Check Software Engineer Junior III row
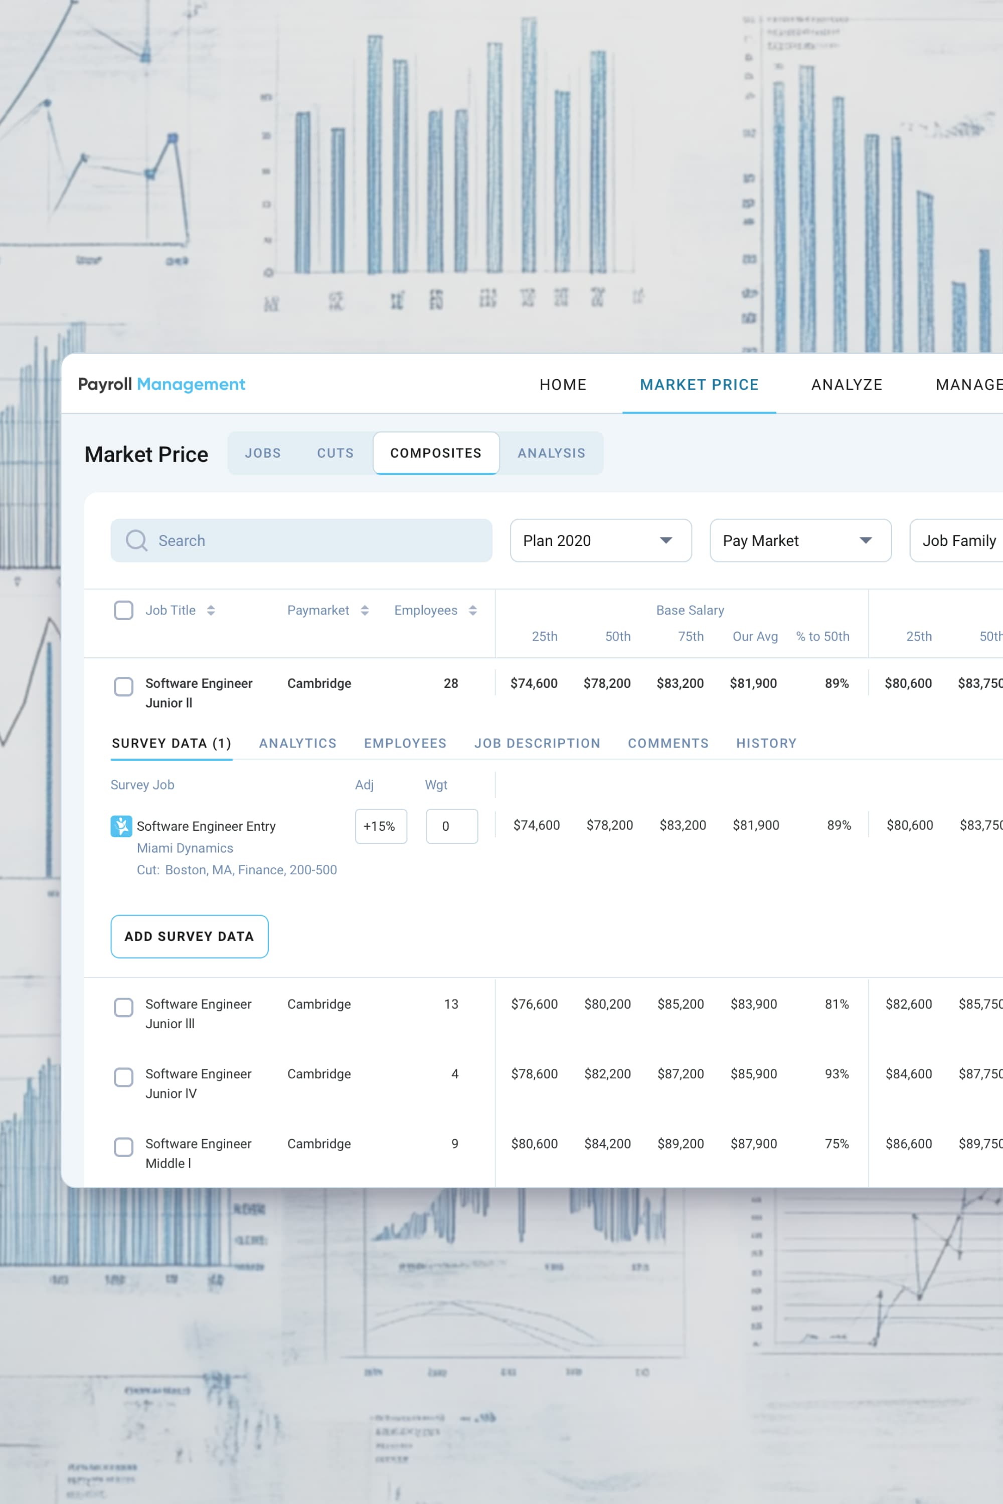Viewport: 1003px width, 1504px height. pyautogui.click(x=123, y=1008)
